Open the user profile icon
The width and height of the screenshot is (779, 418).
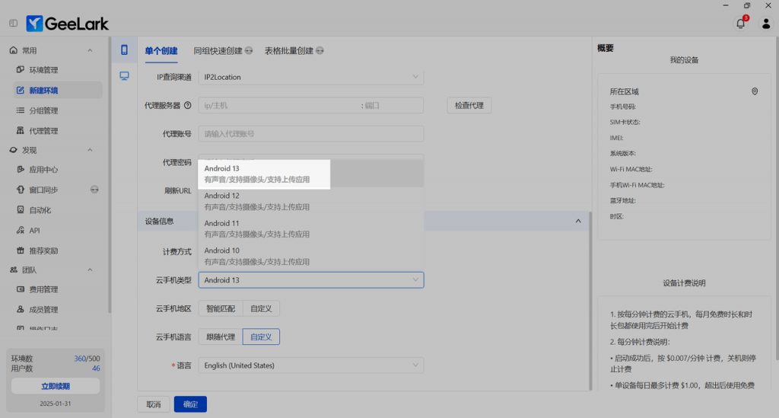pos(766,24)
